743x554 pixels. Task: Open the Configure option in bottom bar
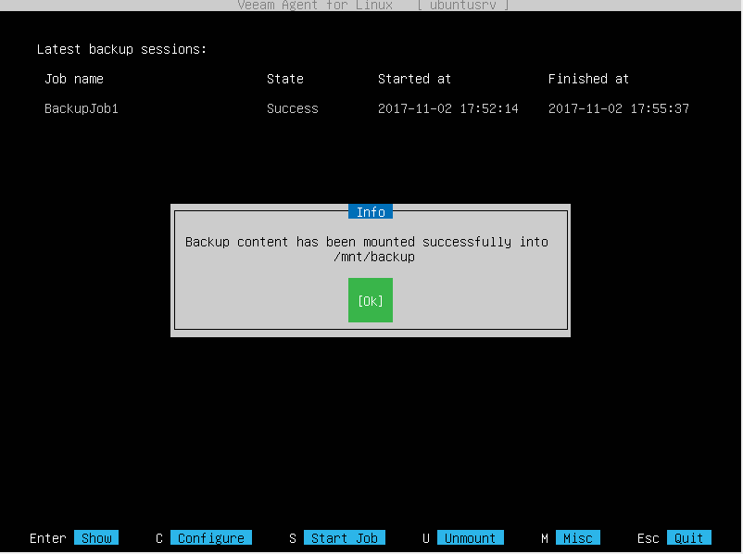[211, 538]
